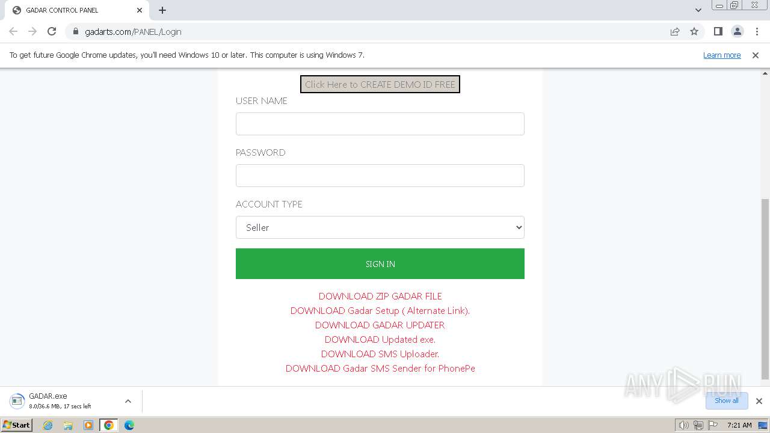
Task: Open DOWNLOAD GADAR UPDATER link
Action: (380, 325)
